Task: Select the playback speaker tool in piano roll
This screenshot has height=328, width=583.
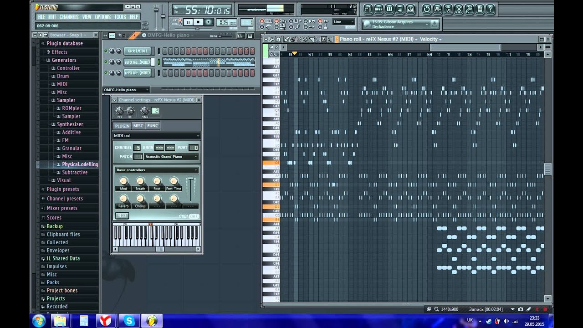Action: tap(330, 40)
